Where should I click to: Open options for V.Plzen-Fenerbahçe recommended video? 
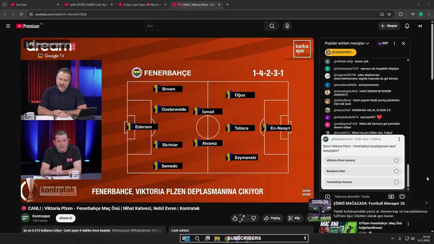pyautogui.click(x=408, y=224)
